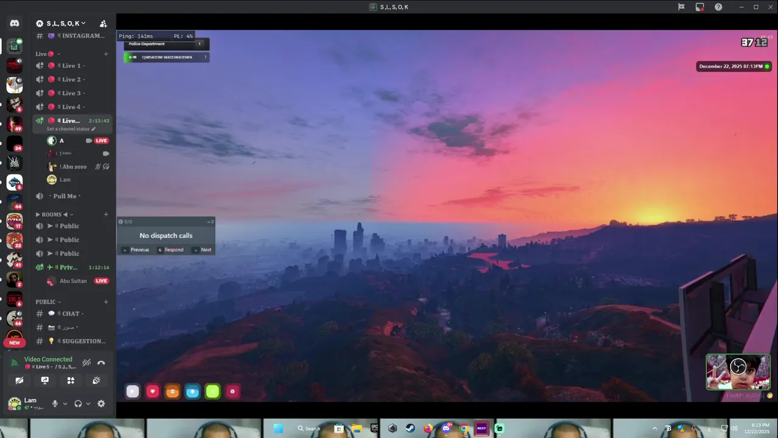Screen dimensions: 778x438
Task: Select the server icon with badge 24
Action: pyautogui.click(x=14, y=144)
